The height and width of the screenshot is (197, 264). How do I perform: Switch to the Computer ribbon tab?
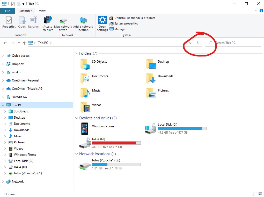(x=25, y=11)
